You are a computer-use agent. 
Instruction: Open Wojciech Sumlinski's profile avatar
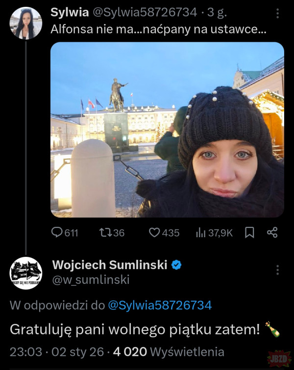[26, 273]
